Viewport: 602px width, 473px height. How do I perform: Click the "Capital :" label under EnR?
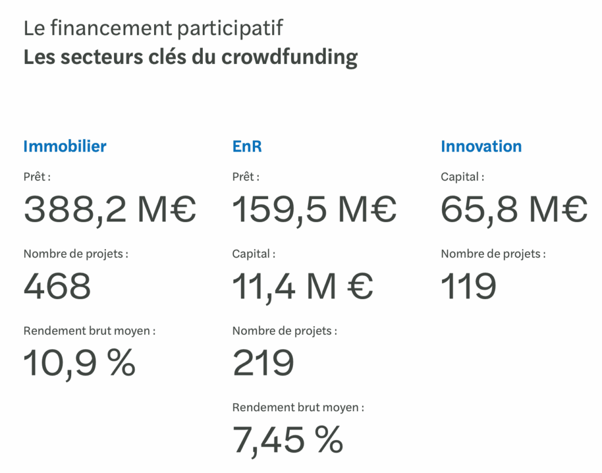pyautogui.click(x=254, y=254)
